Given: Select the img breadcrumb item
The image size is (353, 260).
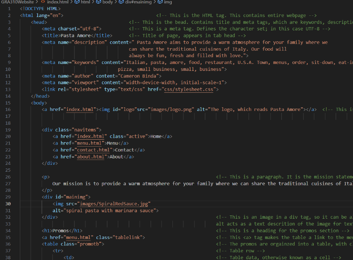Looking at the screenshot, I should [x=168, y=2].
